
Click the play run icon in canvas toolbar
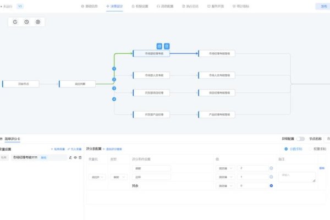[38, 22]
